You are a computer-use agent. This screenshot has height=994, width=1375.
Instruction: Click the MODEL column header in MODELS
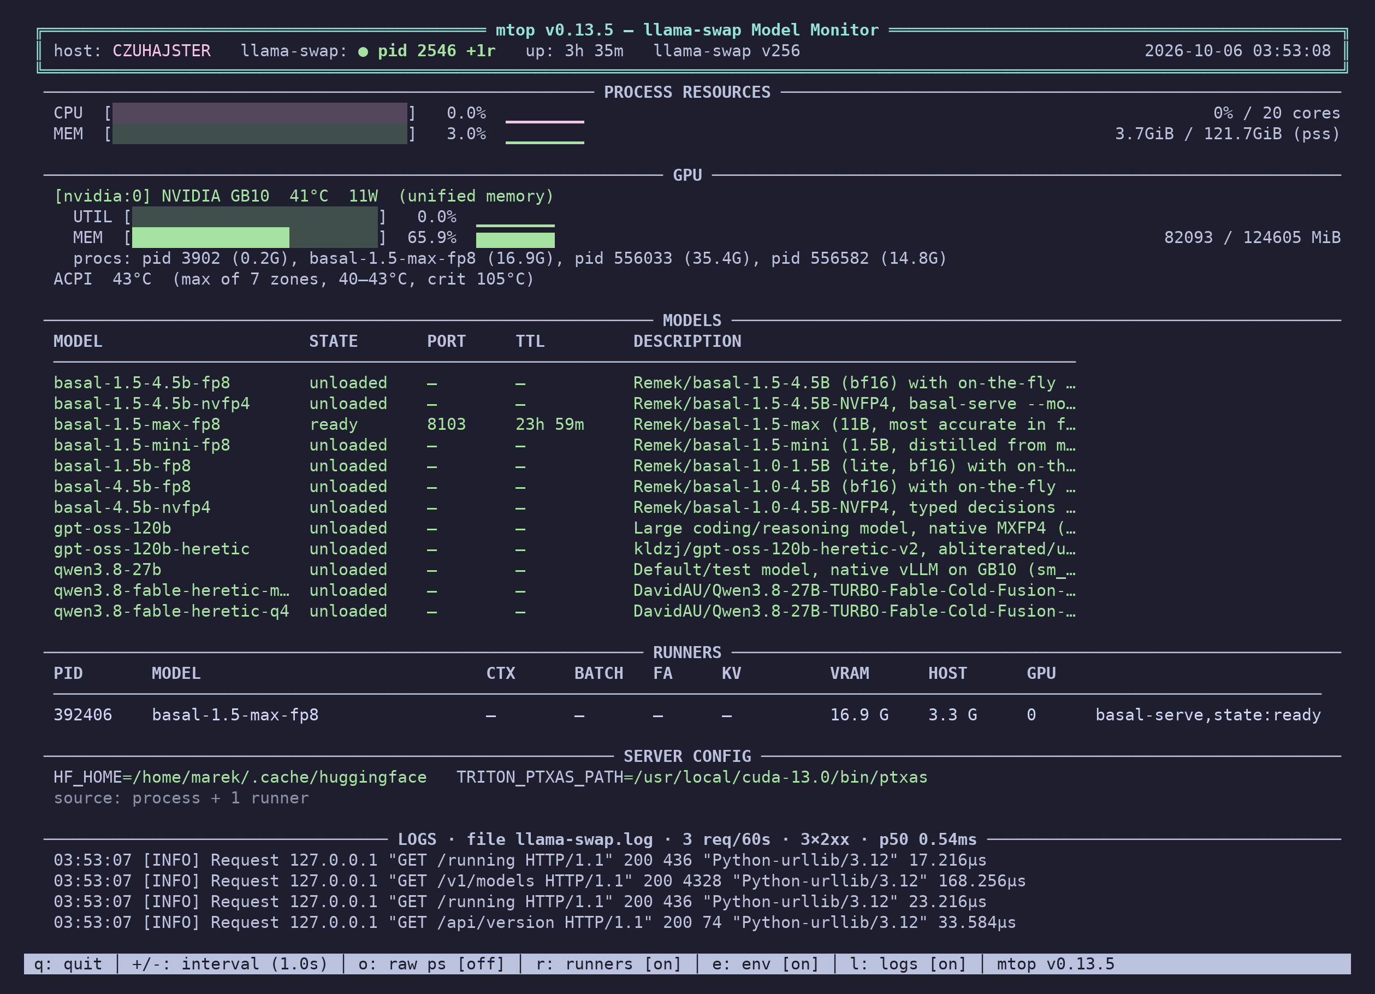[78, 341]
